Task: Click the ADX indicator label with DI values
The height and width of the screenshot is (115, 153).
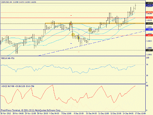Action: [x=18, y=86]
